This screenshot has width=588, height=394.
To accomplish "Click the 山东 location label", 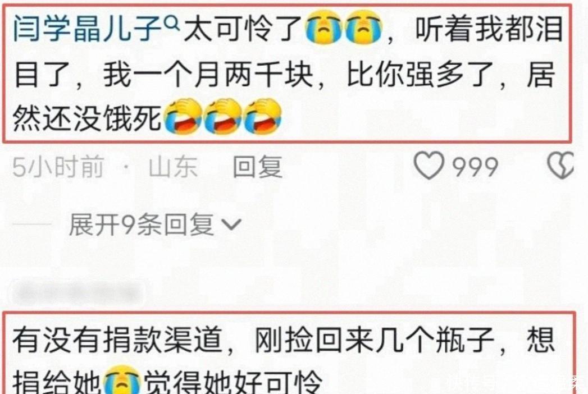I will (173, 167).
